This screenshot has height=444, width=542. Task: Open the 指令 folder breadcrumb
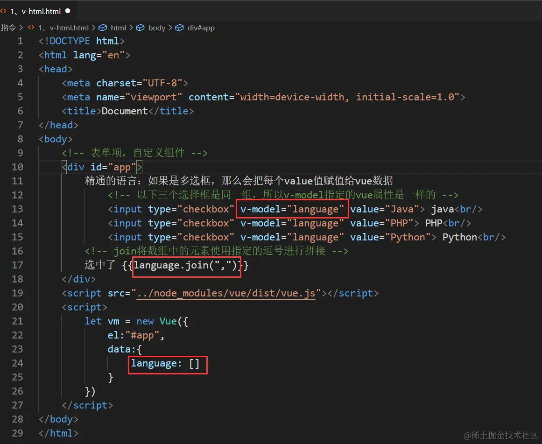[x=8, y=28]
